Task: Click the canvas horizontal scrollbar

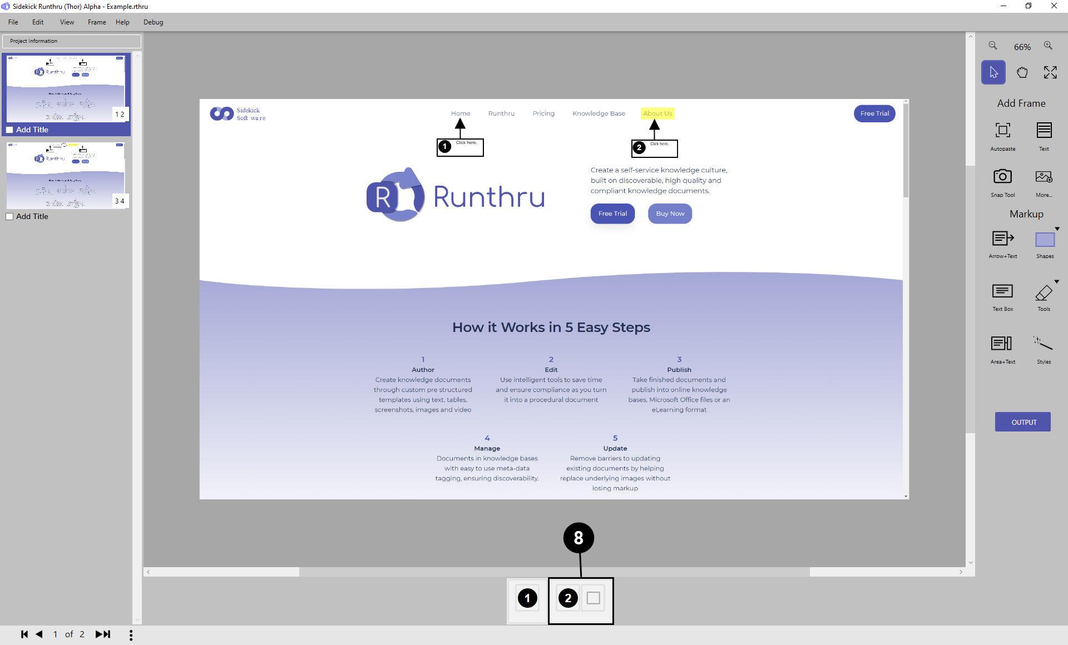Action: [554, 572]
